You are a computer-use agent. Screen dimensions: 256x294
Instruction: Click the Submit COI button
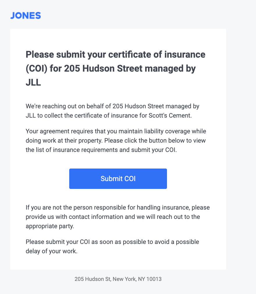118,179
